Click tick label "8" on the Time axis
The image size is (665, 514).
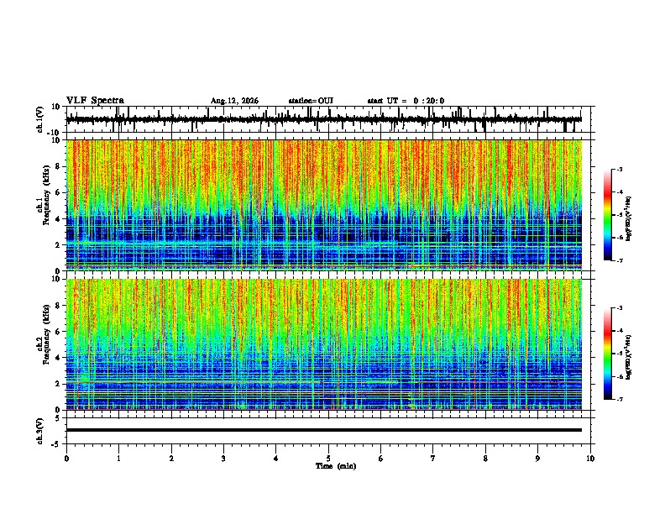pos(485,459)
